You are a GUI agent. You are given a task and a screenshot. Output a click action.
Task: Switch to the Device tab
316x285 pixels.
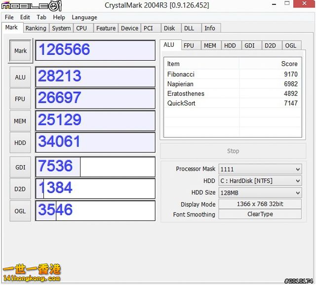pyautogui.click(x=129, y=28)
